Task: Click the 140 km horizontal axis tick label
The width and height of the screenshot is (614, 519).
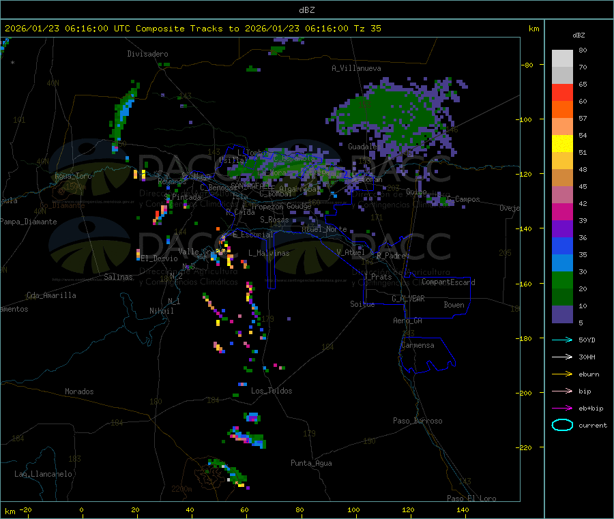Action: pos(463,509)
